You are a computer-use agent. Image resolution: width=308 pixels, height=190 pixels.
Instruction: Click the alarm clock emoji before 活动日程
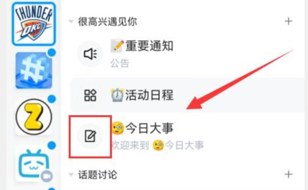pos(117,95)
